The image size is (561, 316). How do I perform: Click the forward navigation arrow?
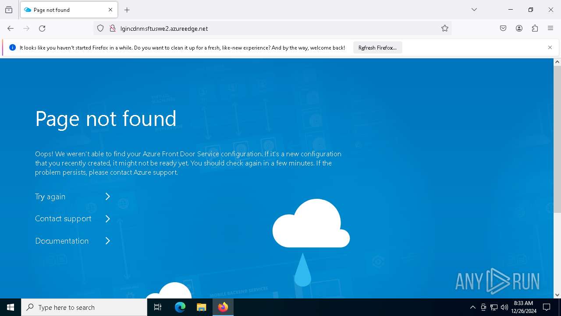[26, 29]
